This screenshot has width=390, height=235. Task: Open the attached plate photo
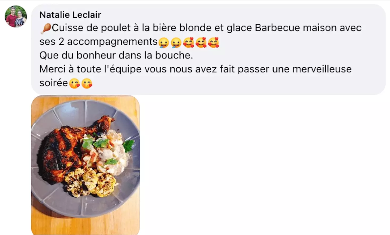[x=85, y=165]
